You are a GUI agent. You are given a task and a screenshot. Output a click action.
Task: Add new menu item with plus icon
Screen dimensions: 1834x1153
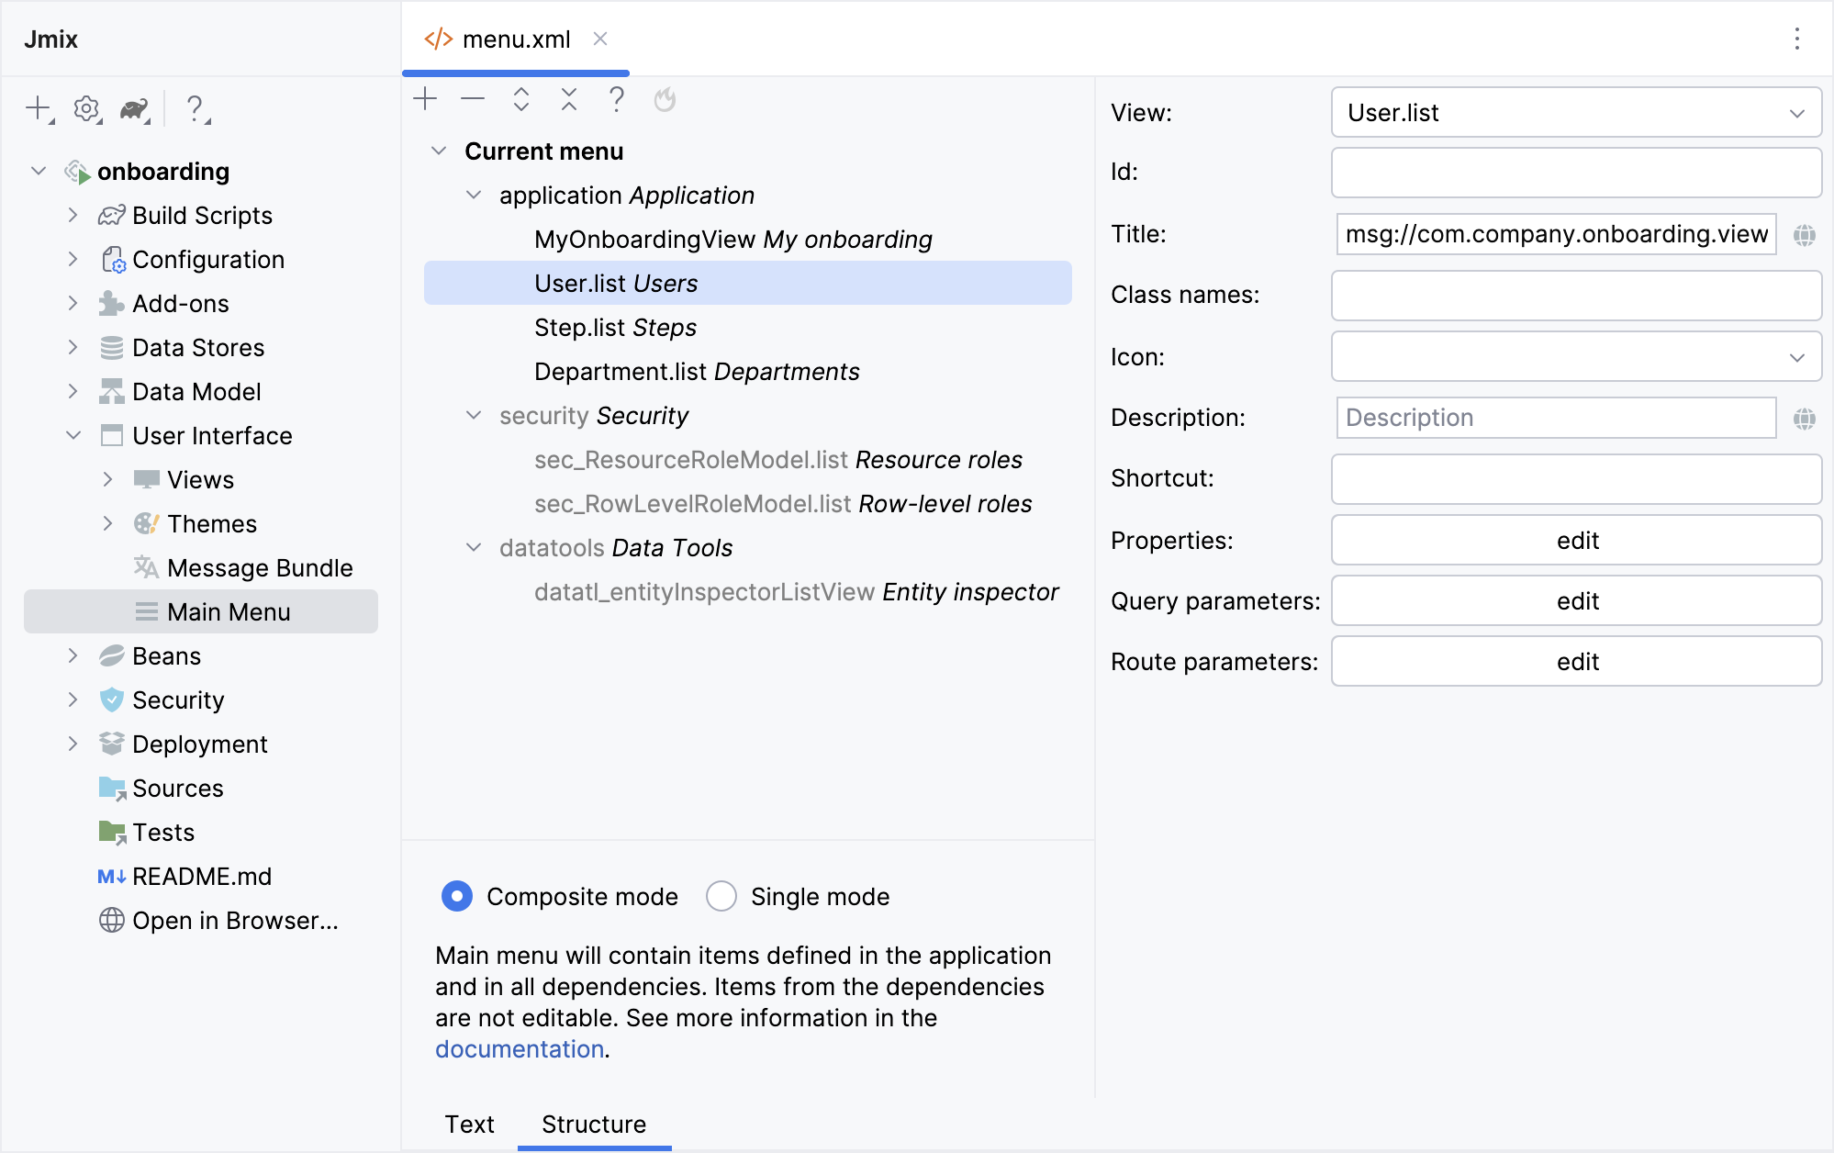click(425, 99)
